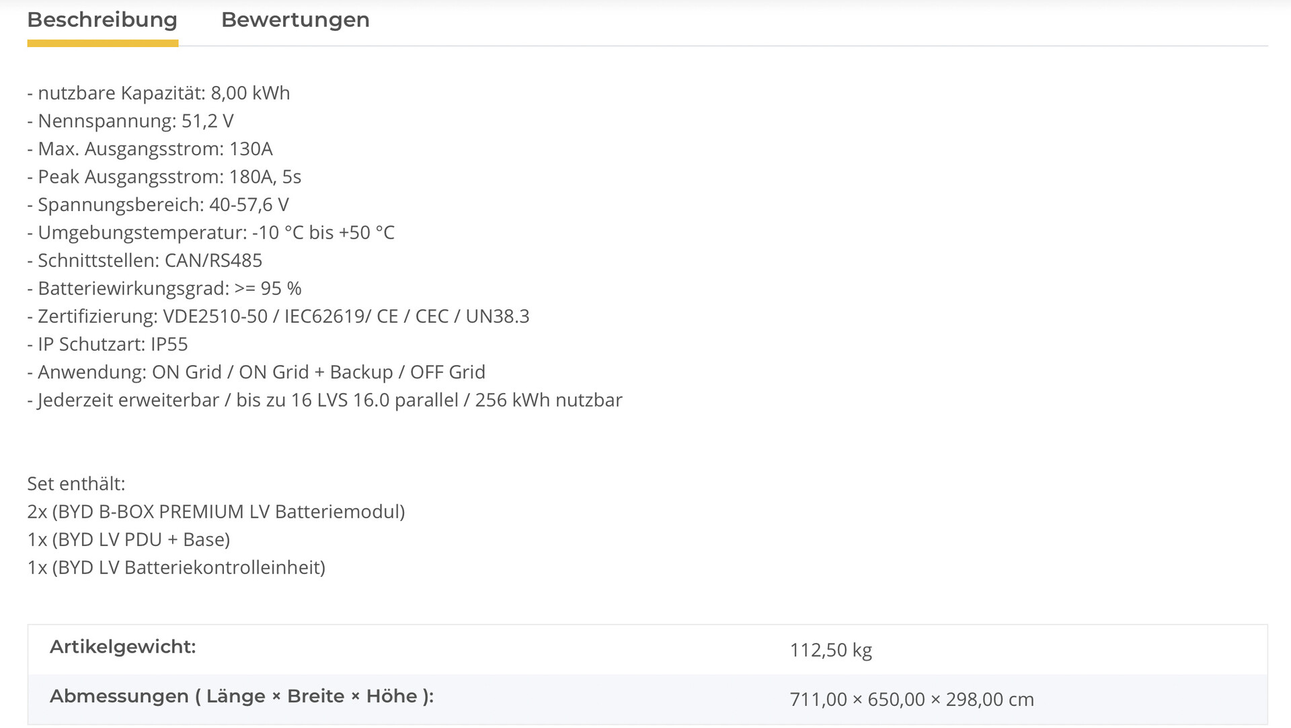Click the BYD LV PDU + Base entry
Screen dimensions: 1291x728
[128, 540]
